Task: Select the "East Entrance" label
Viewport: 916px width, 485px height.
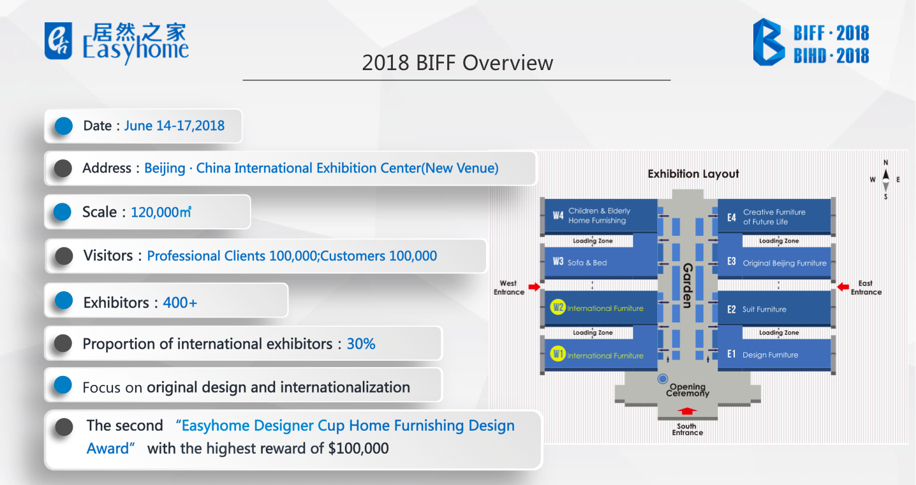Action: [x=866, y=287]
